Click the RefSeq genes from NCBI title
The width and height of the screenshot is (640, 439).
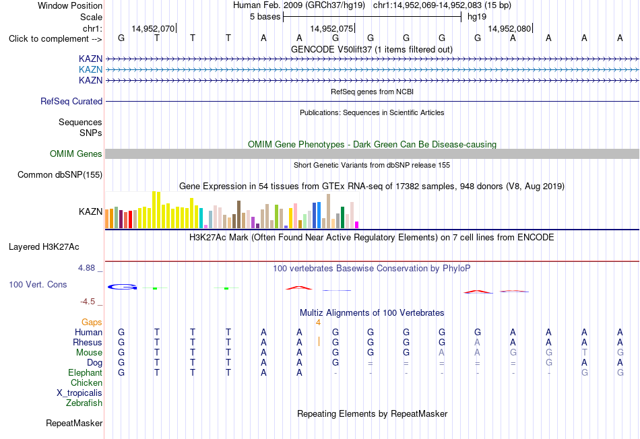tap(372, 92)
